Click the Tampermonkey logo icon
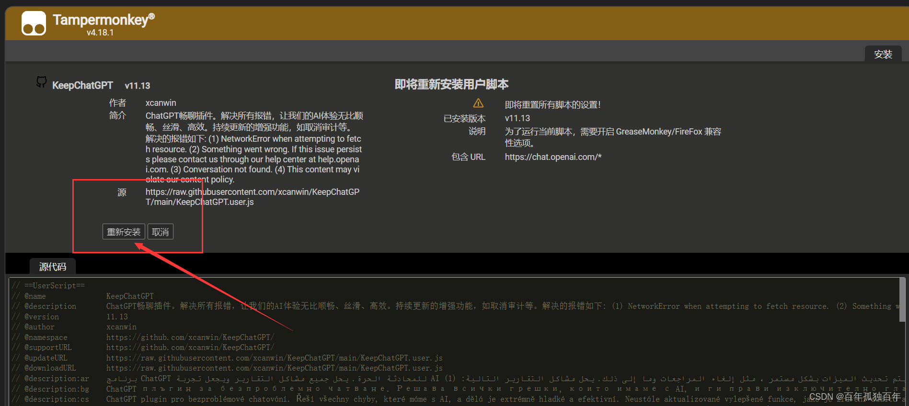This screenshot has width=909, height=406. [34, 23]
